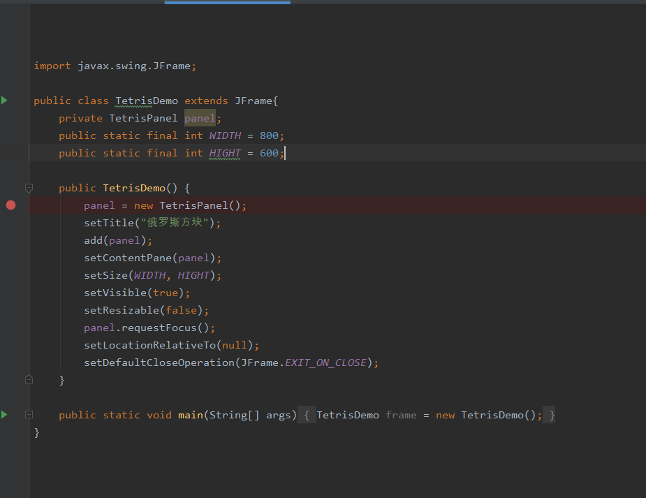Click the add(panel) statement

click(118, 240)
